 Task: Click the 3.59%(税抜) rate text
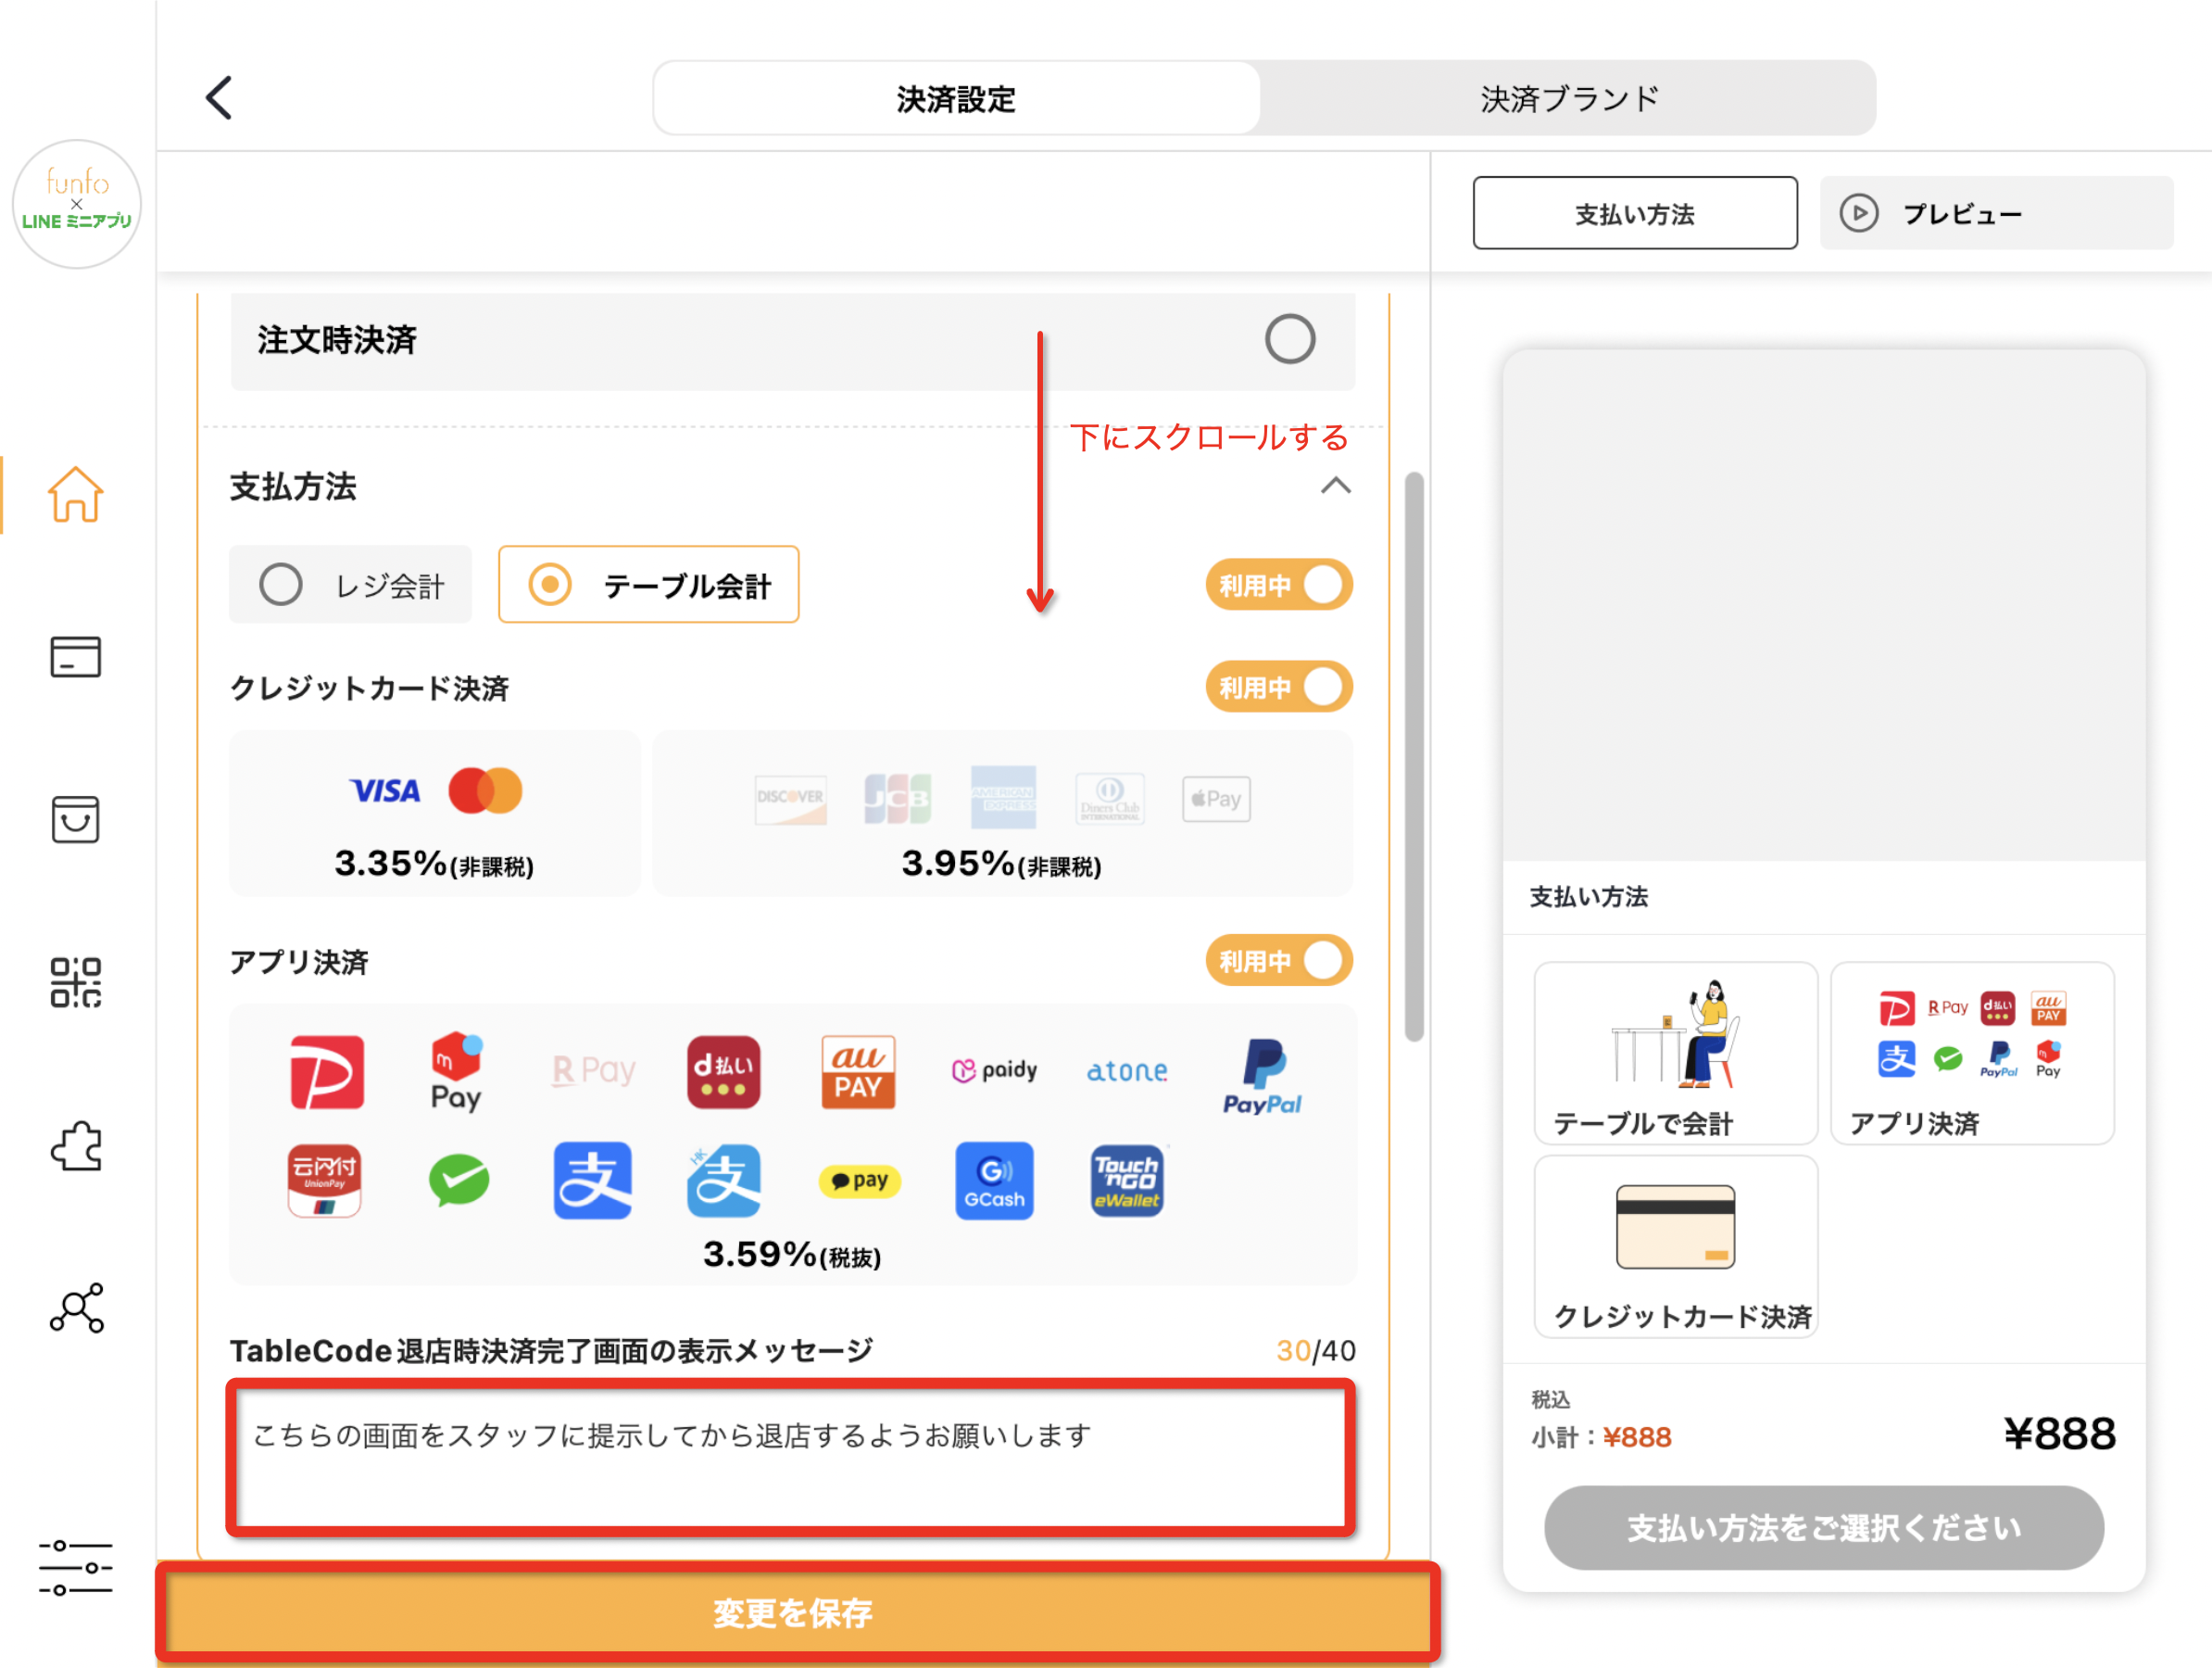[x=792, y=1255]
